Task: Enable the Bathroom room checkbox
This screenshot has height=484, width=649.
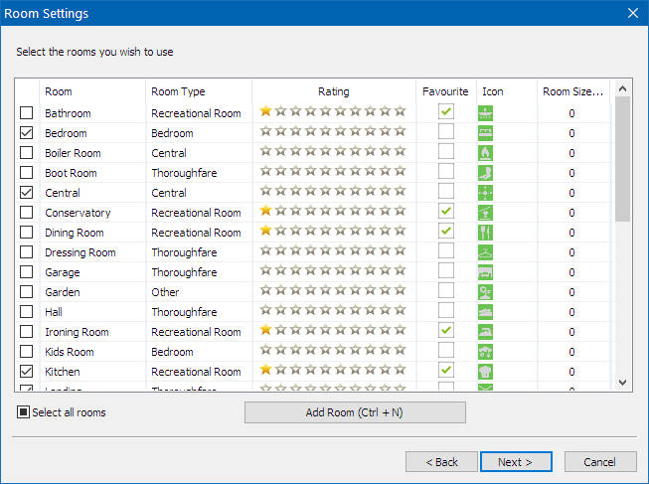Action: [27, 113]
